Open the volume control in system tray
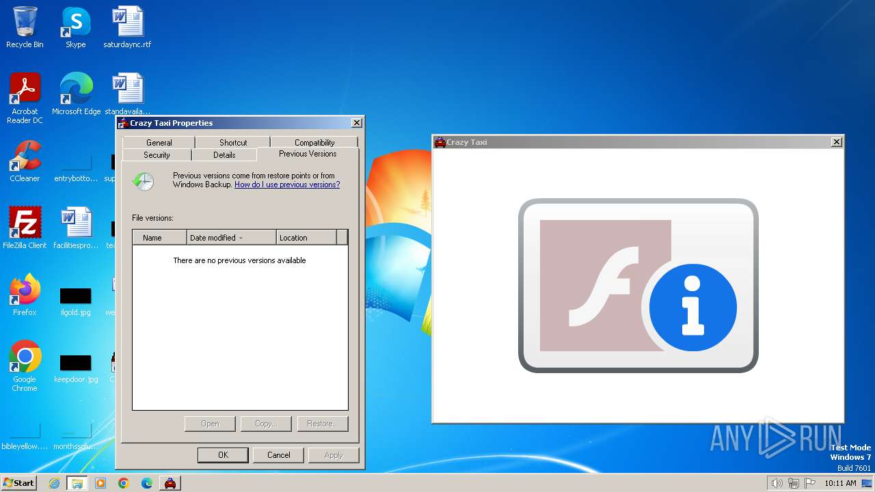This screenshot has height=492, width=875. click(x=777, y=483)
